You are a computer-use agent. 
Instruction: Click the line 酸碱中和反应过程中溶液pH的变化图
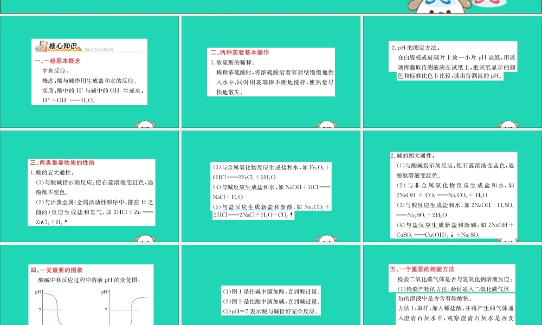(89, 280)
